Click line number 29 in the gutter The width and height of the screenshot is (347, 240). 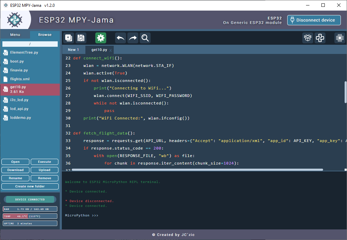click(68, 111)
